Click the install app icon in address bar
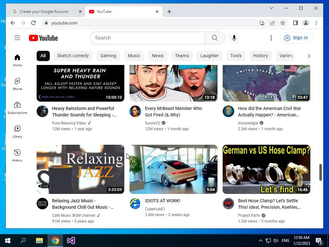329x247 pixels. [x=262, y=23]
